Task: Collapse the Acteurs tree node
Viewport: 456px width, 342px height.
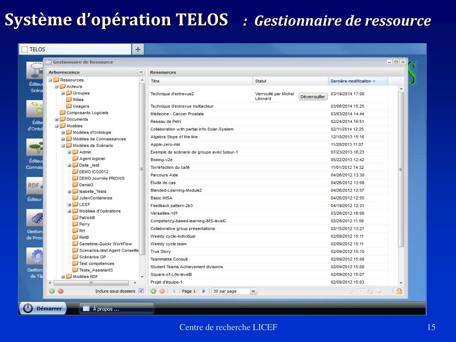Action: (57, 87)
